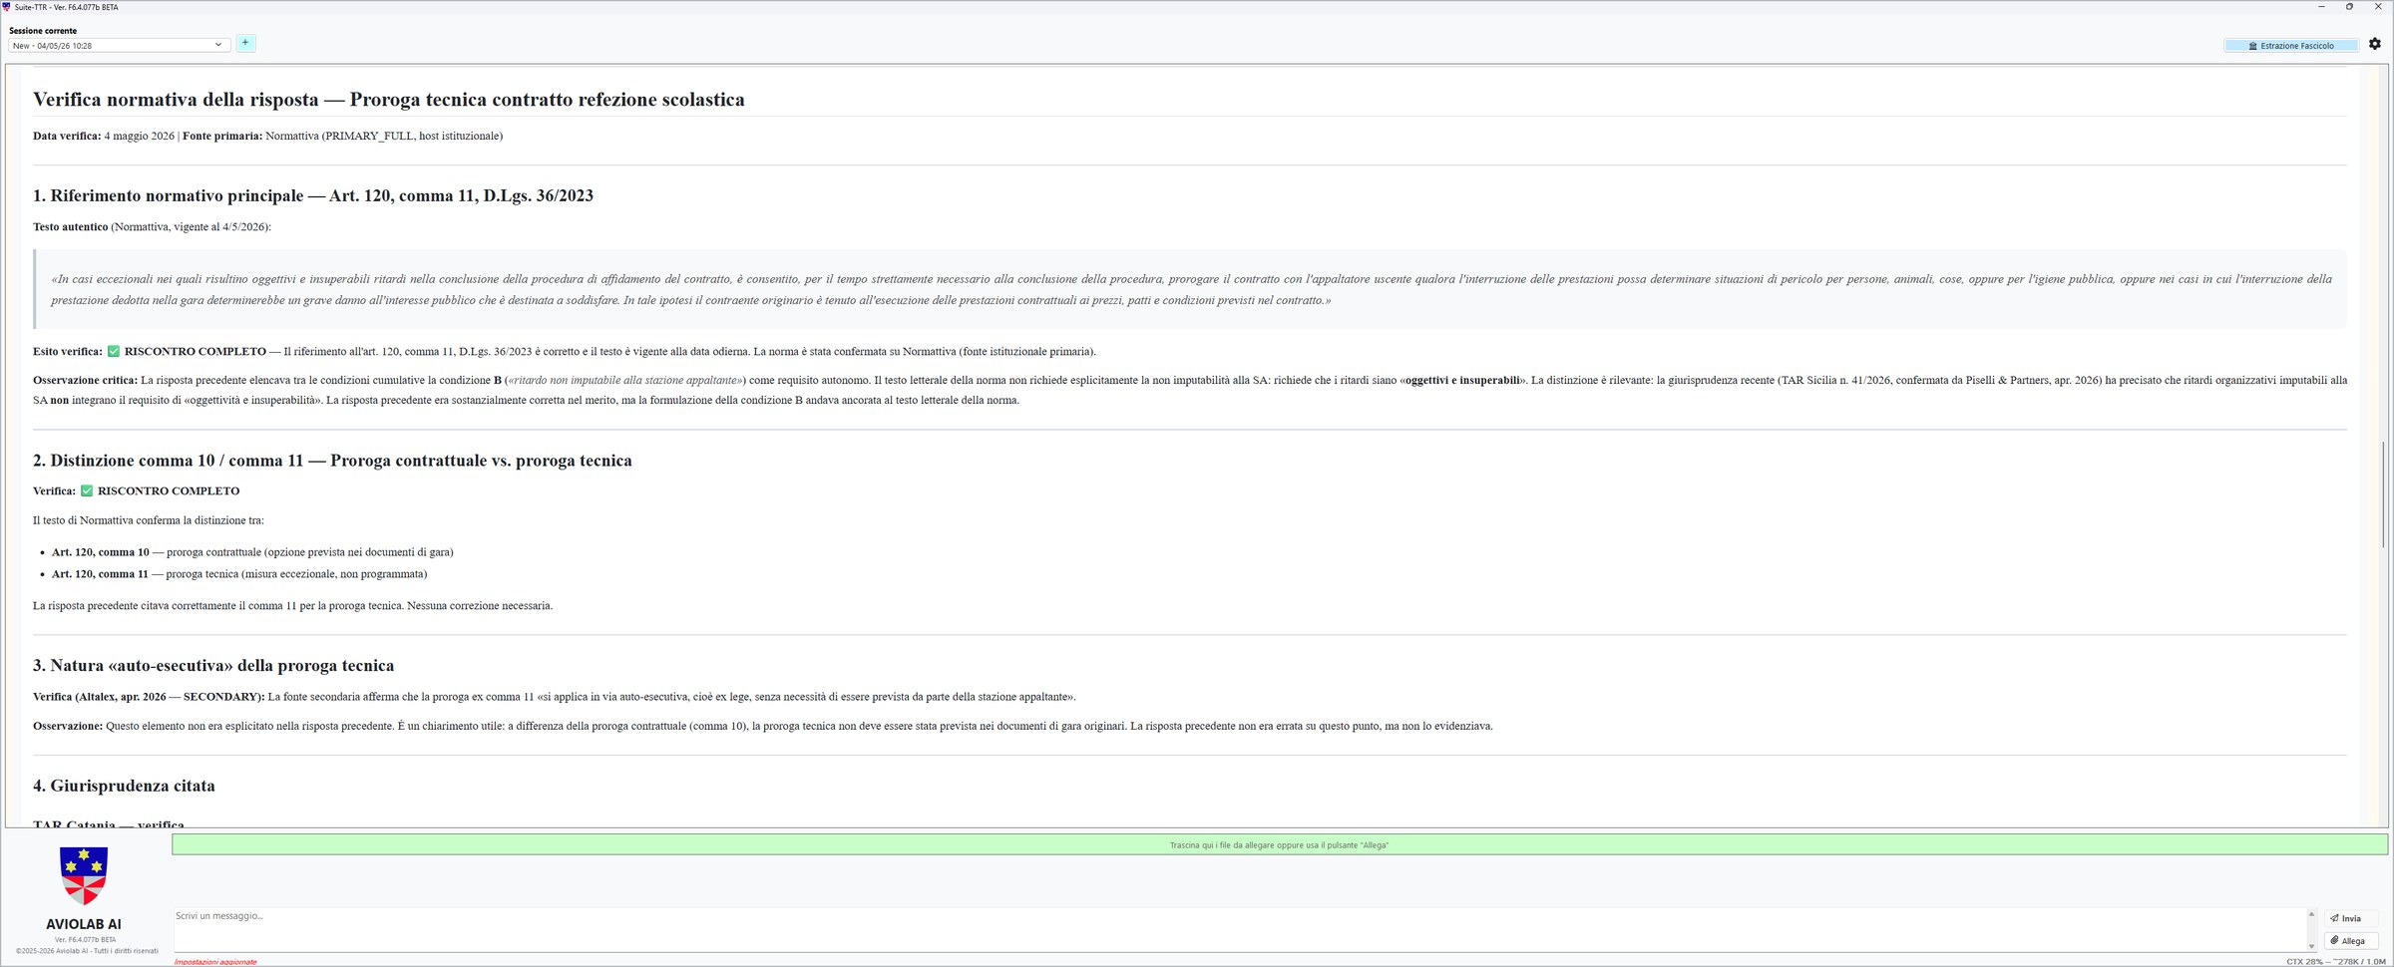2394x967 pixels.
Task: Click the 'AVIOLAB AI' name text
Action: point(84,924)
